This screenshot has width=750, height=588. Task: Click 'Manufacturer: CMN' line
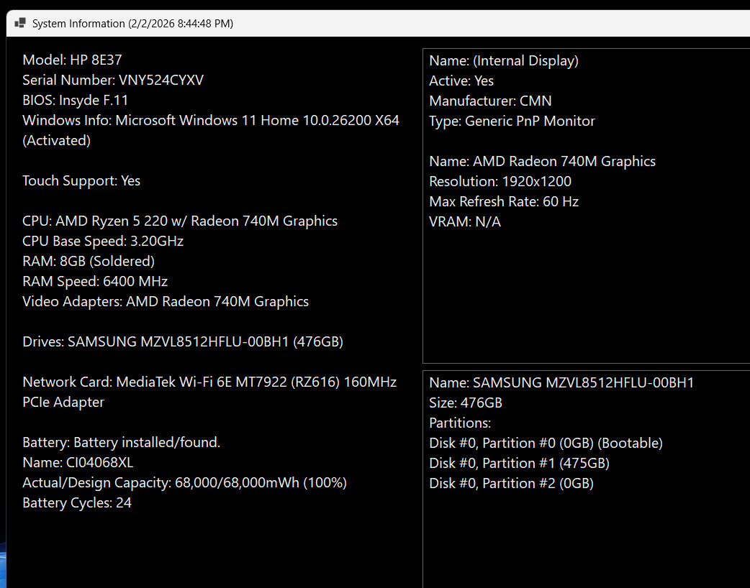pos(490,101)
